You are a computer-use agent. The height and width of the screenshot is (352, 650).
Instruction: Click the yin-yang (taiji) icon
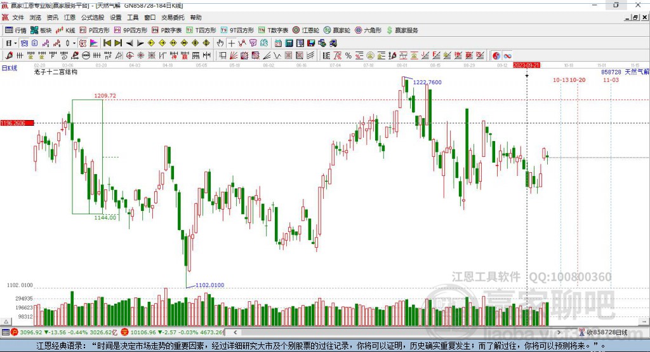click(x=496, y=56)
